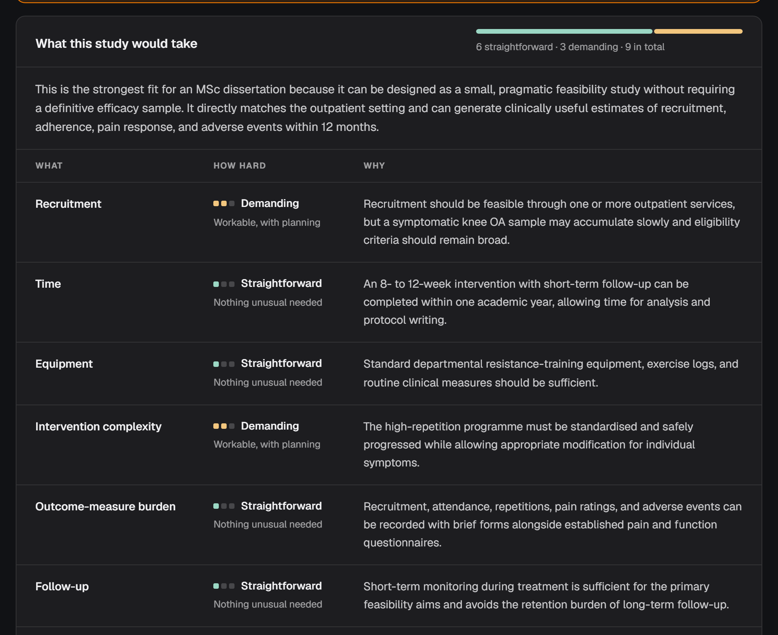
Task: Click the amber dots in Intervention complexity row
Action: click(x=224, y=426)
